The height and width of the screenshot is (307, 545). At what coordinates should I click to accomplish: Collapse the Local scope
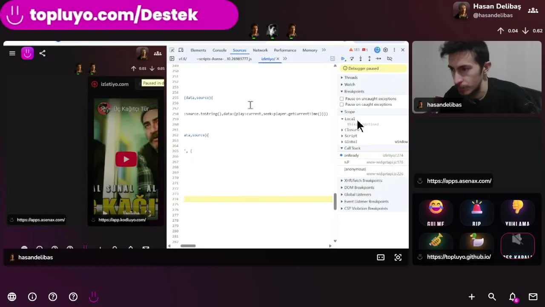pyautogui.click(x=349, y=119)
